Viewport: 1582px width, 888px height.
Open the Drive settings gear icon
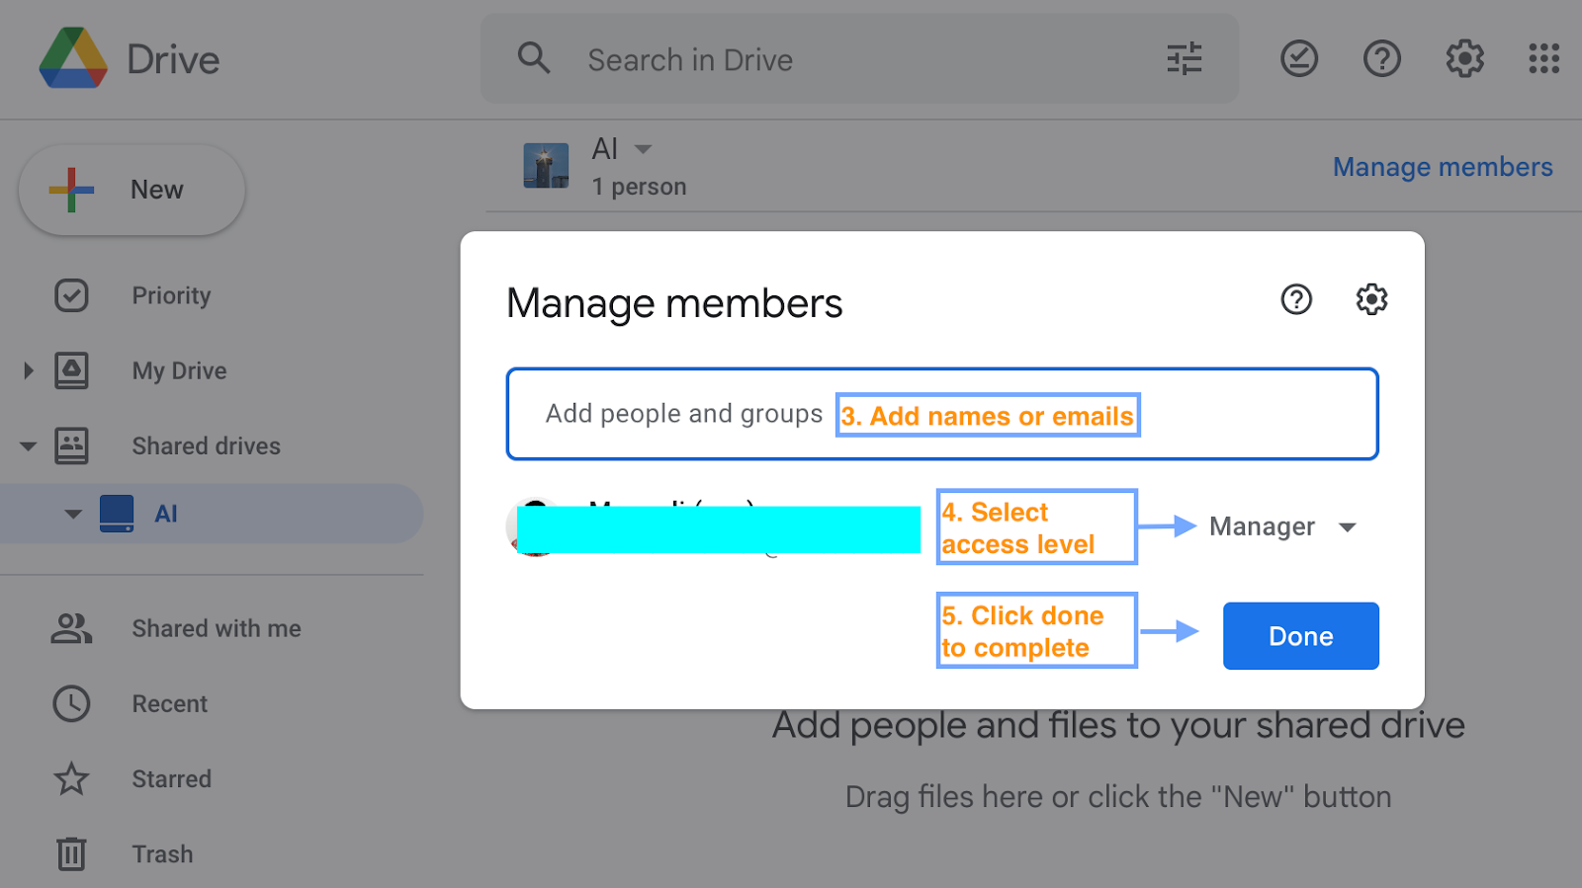1464,58
